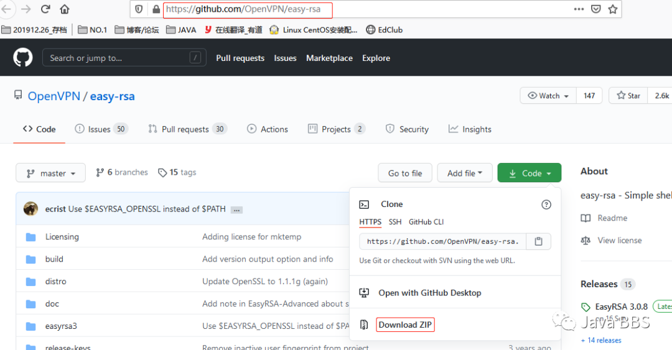Open the Readme link in About
Viewport: 672px width, 350px height.
[x=604, y=218]
